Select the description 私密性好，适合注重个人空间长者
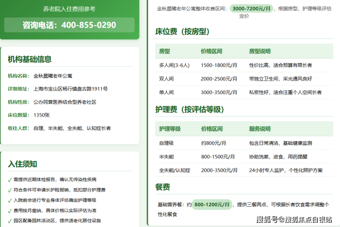This screenshot has height=227, width=340. (x=285, y=93)
